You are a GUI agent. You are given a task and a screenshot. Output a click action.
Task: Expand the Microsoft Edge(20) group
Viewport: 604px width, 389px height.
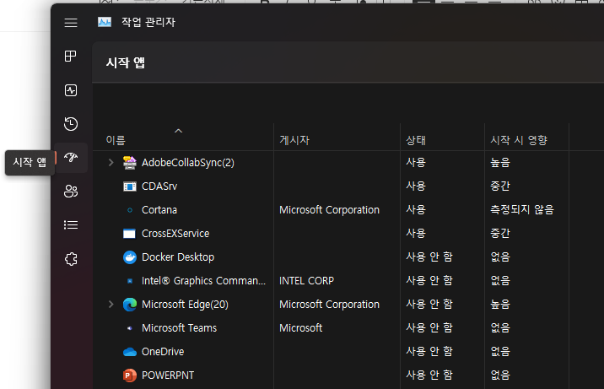point(111,305)
